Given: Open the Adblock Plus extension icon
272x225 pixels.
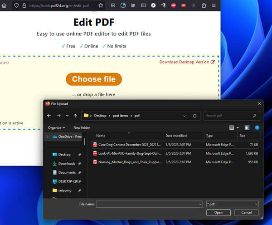Looking at the screenshot, I should [x=173, y=5].
